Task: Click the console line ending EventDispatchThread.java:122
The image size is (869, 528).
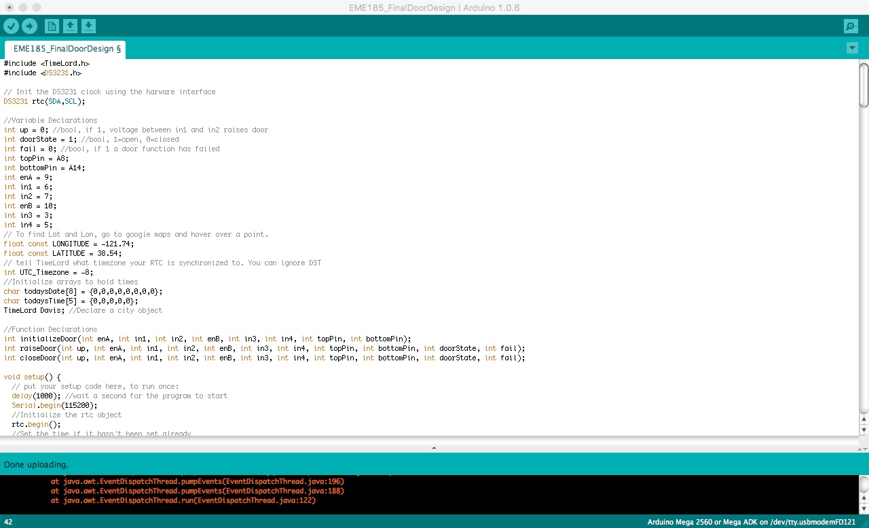Action: click(183, 500)
